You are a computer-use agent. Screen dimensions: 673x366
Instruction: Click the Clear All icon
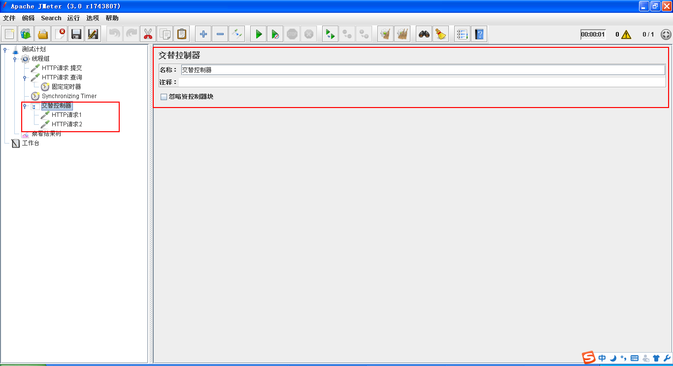[403, 34]
